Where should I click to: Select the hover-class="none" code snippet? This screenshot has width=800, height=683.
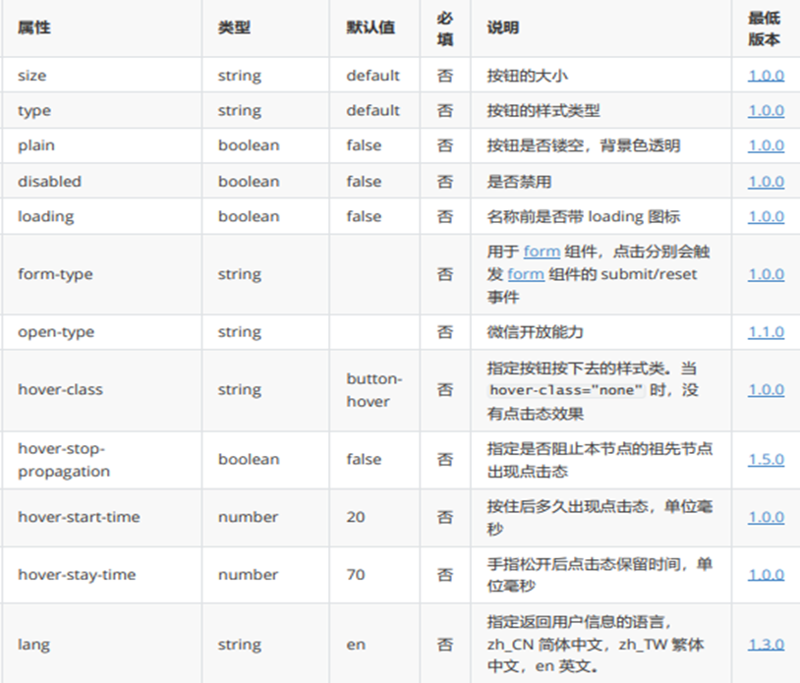click(566, 390)
